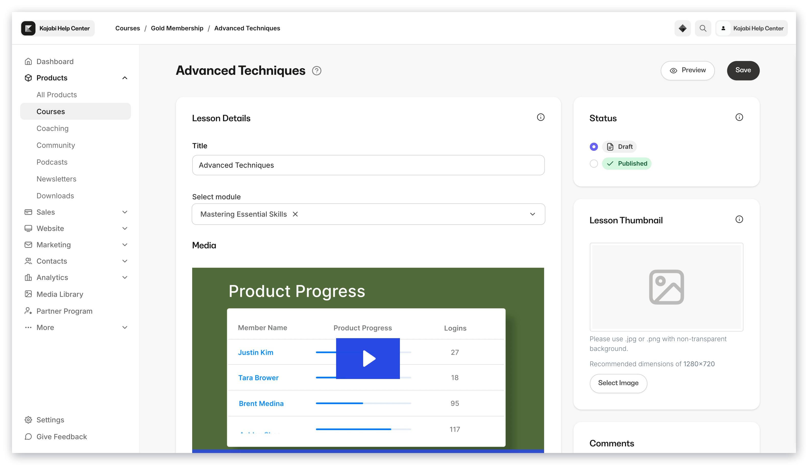Click the Advanced Techniques breadcrumb
Viewport: 808px width, 465px height.
click(x=247, y=28)
